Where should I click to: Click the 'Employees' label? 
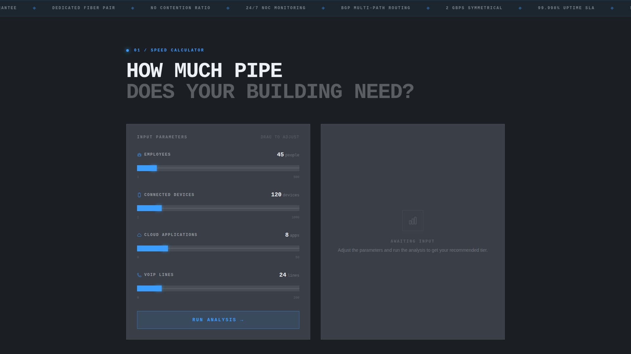point(157,154)
